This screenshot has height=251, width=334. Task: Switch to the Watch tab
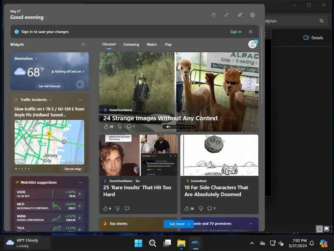click(x=152, y=44)
